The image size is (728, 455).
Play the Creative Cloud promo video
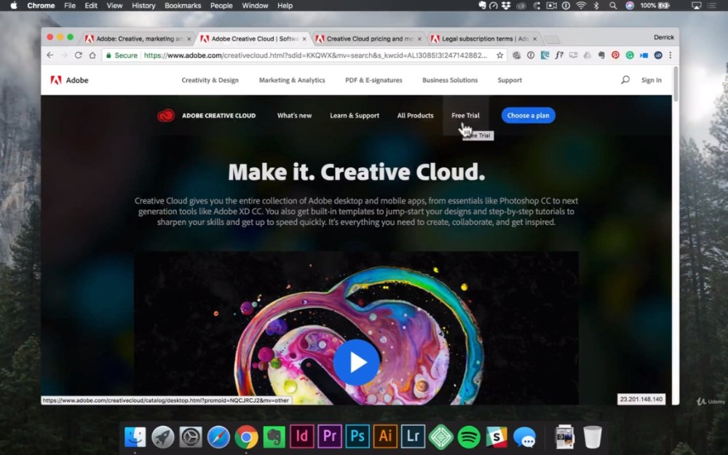[356, 362]
